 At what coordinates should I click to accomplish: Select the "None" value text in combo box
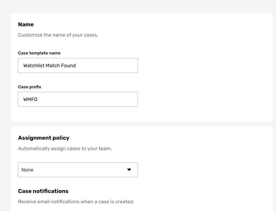27,170
